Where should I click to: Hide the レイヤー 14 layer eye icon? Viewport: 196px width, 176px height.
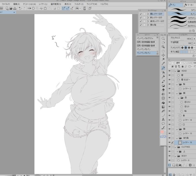pos(169,120)
